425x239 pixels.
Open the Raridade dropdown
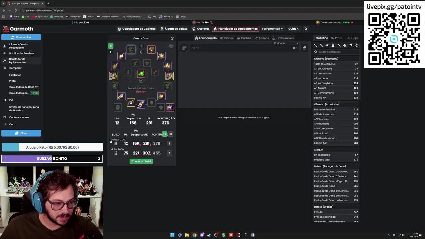286,43
